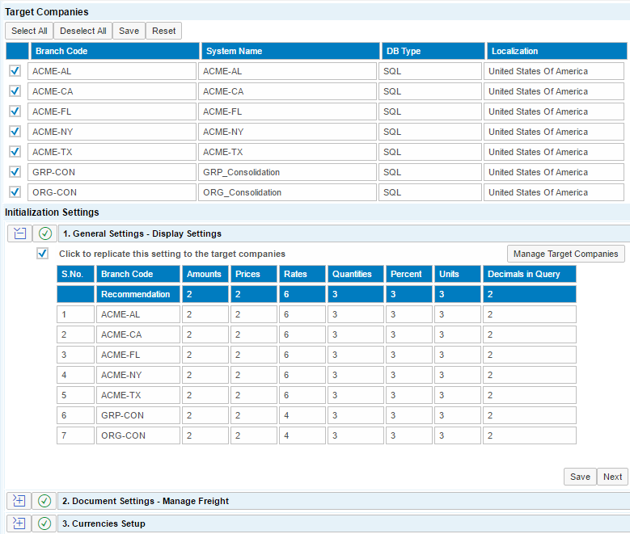
Task: Expand the Document Settings - Manage Freight section
Action: tap(19, 501)
